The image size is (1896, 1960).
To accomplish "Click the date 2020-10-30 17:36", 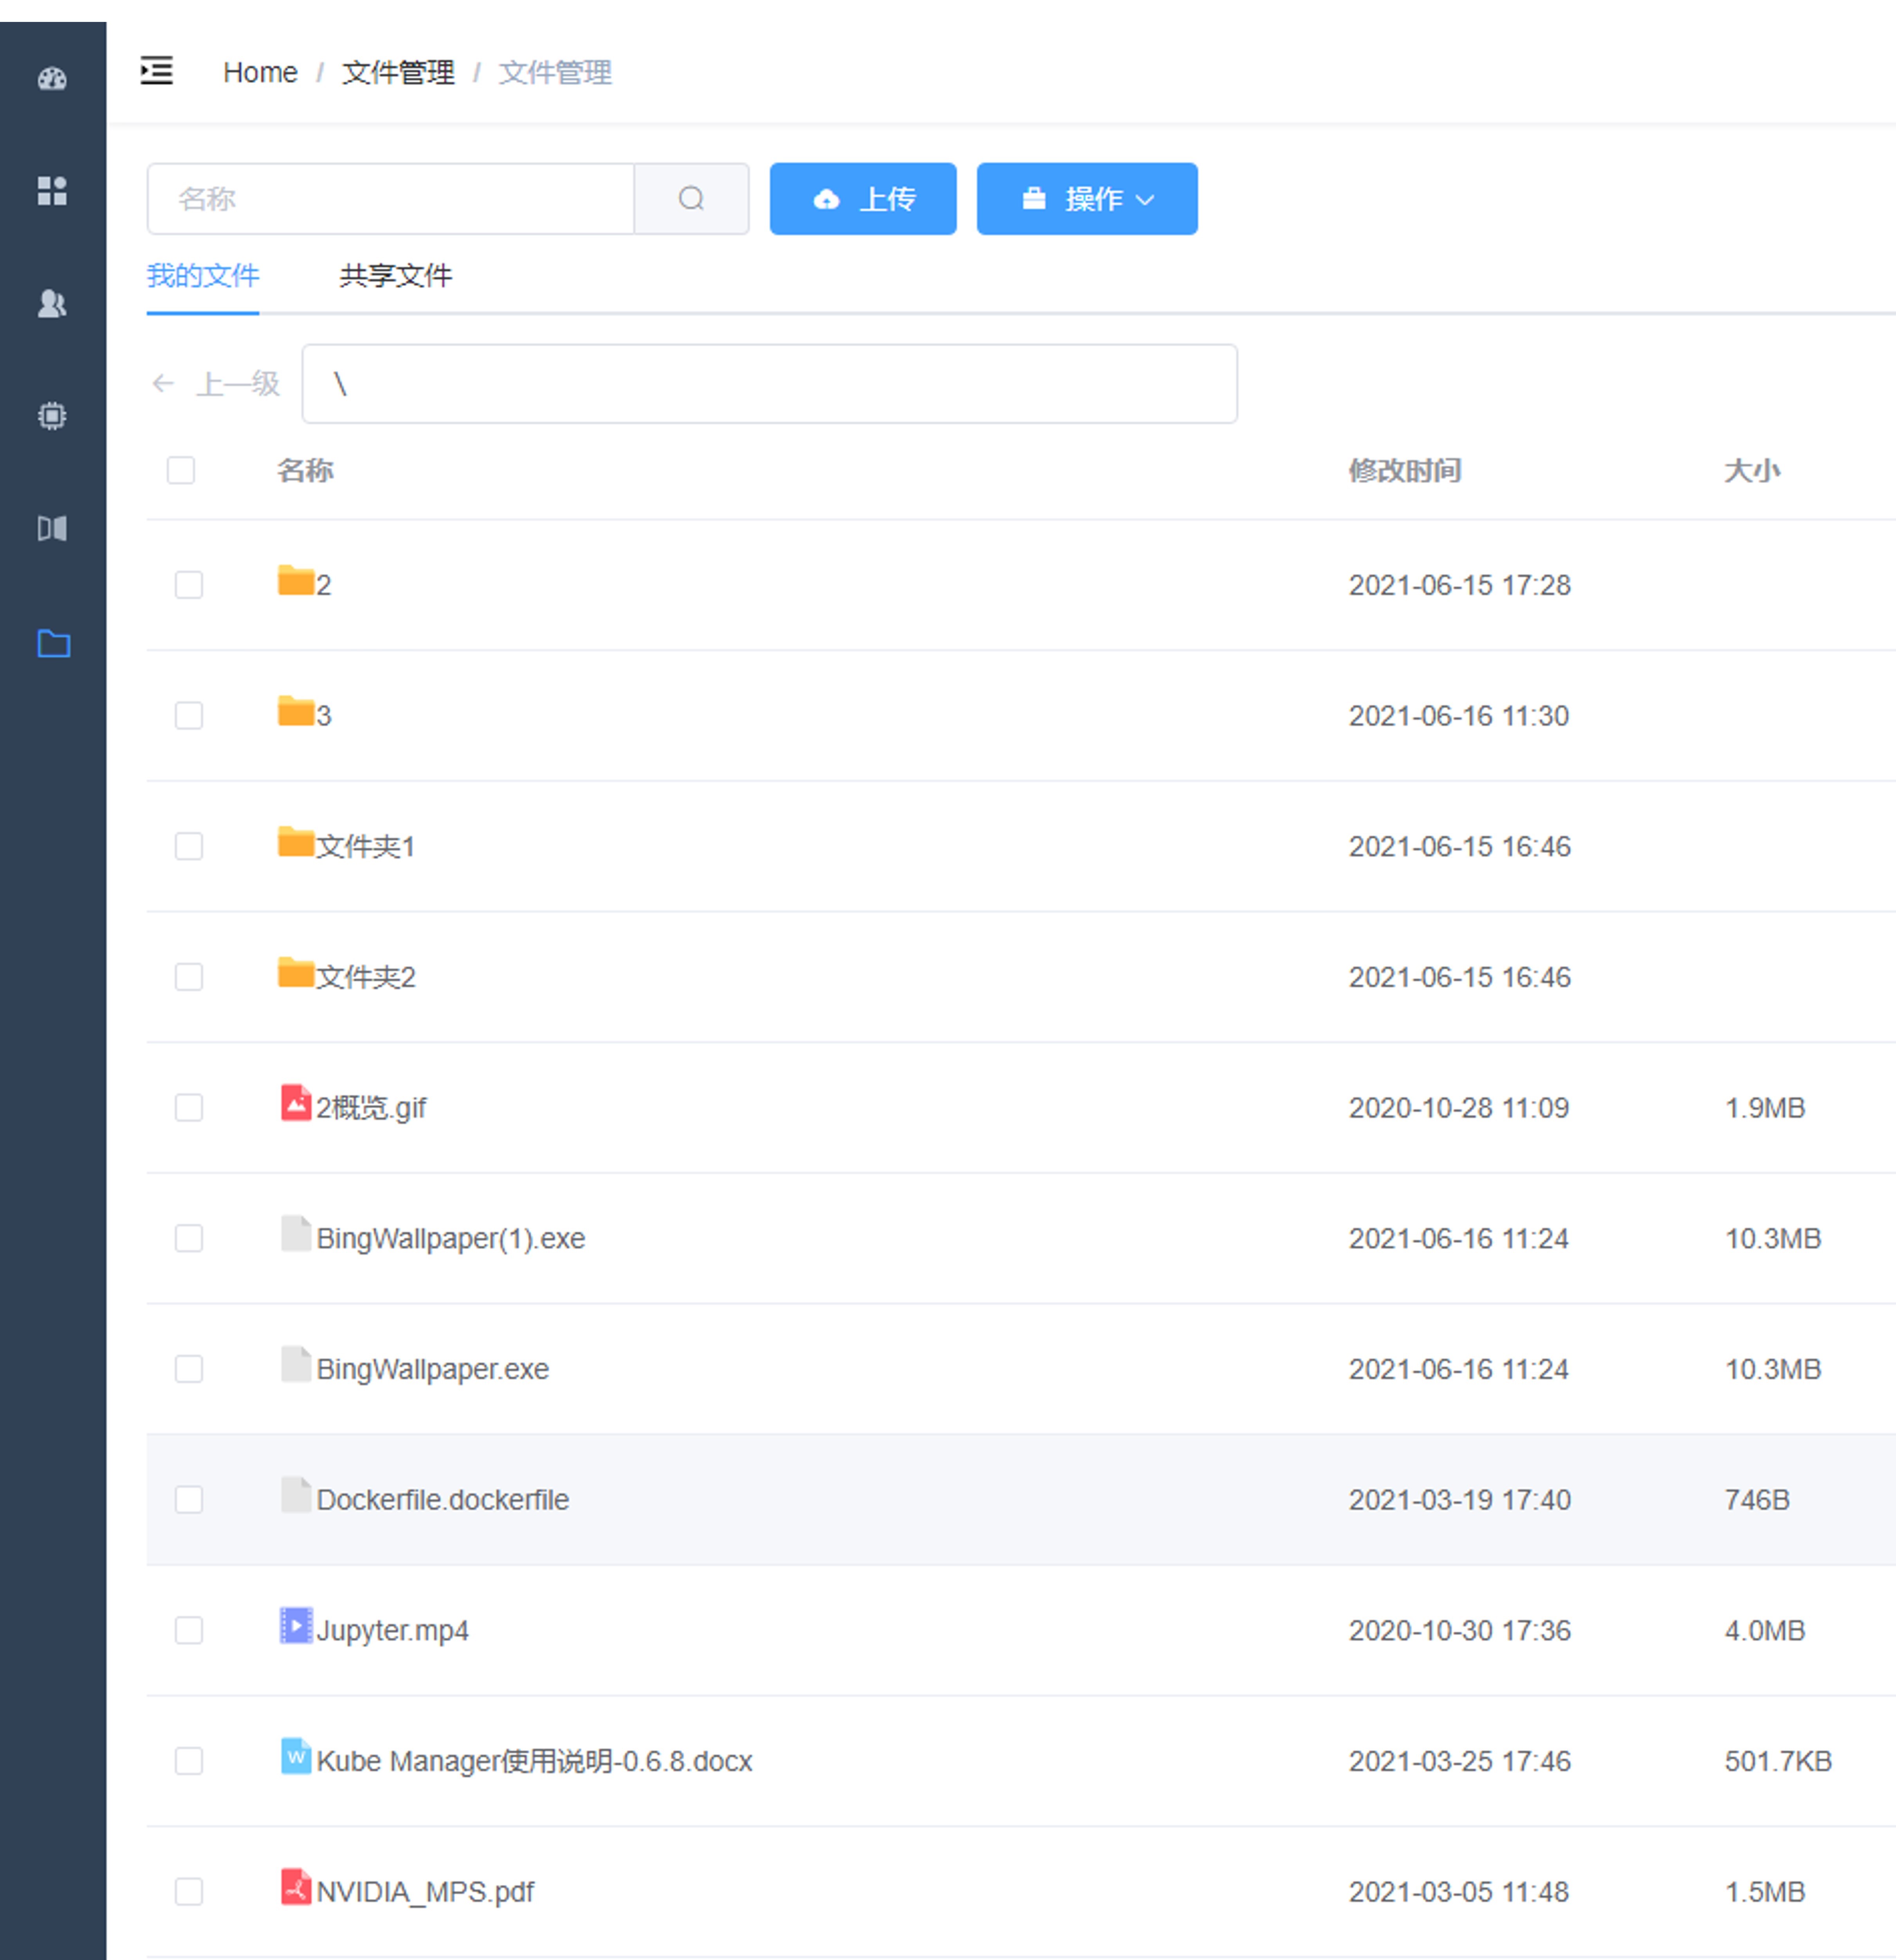I will [1460, 1631].
